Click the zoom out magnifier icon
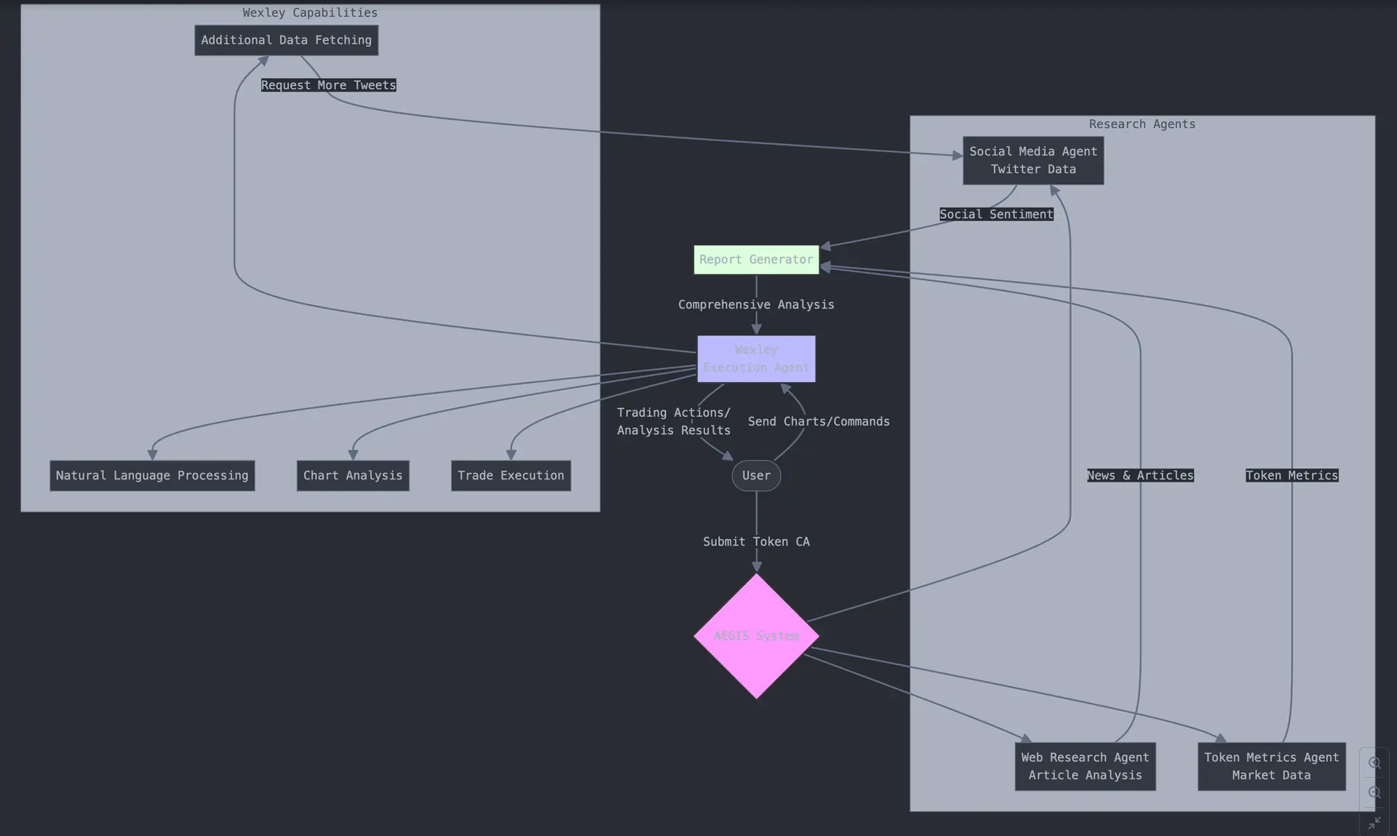This screenshot has width=1397, height=836. [x=1374, y=792]
